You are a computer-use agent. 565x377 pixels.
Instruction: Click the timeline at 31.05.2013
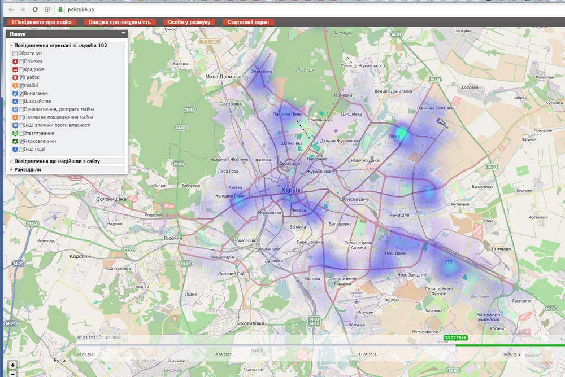[367, 354]
